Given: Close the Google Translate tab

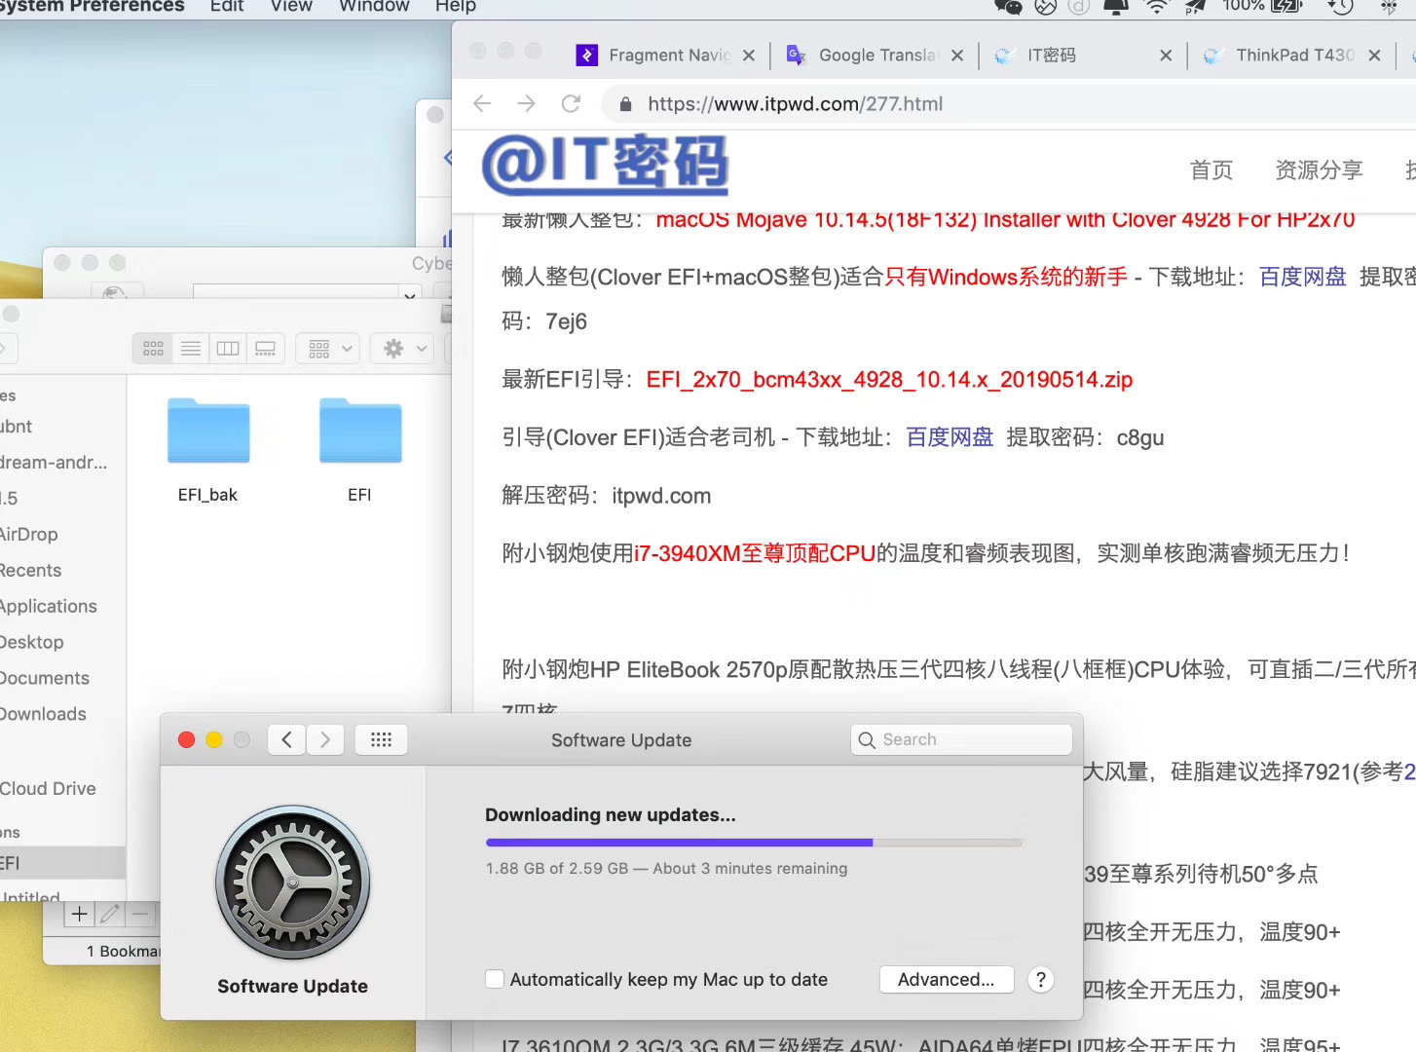Looking at the screenshot, I should [x=957, y=56].
